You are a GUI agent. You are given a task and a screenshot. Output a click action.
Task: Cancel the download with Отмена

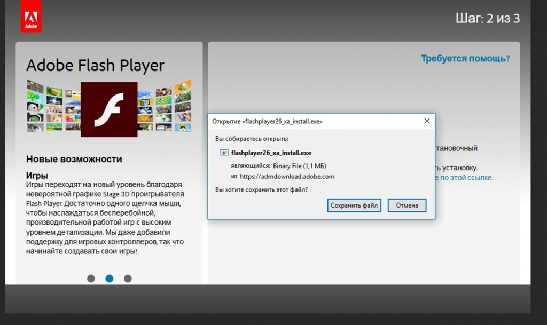407,205
